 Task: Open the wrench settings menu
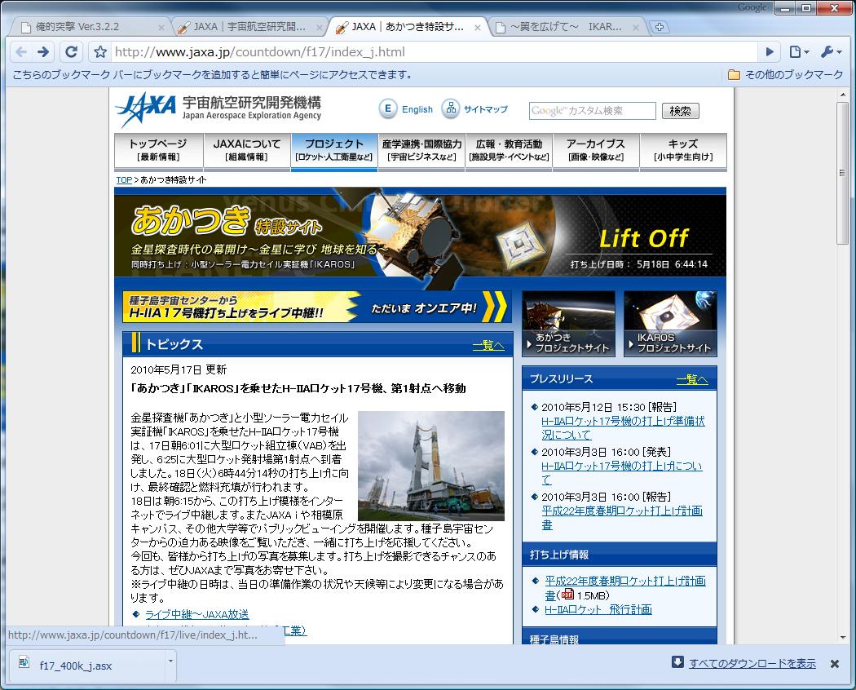(x=831, y=52)
